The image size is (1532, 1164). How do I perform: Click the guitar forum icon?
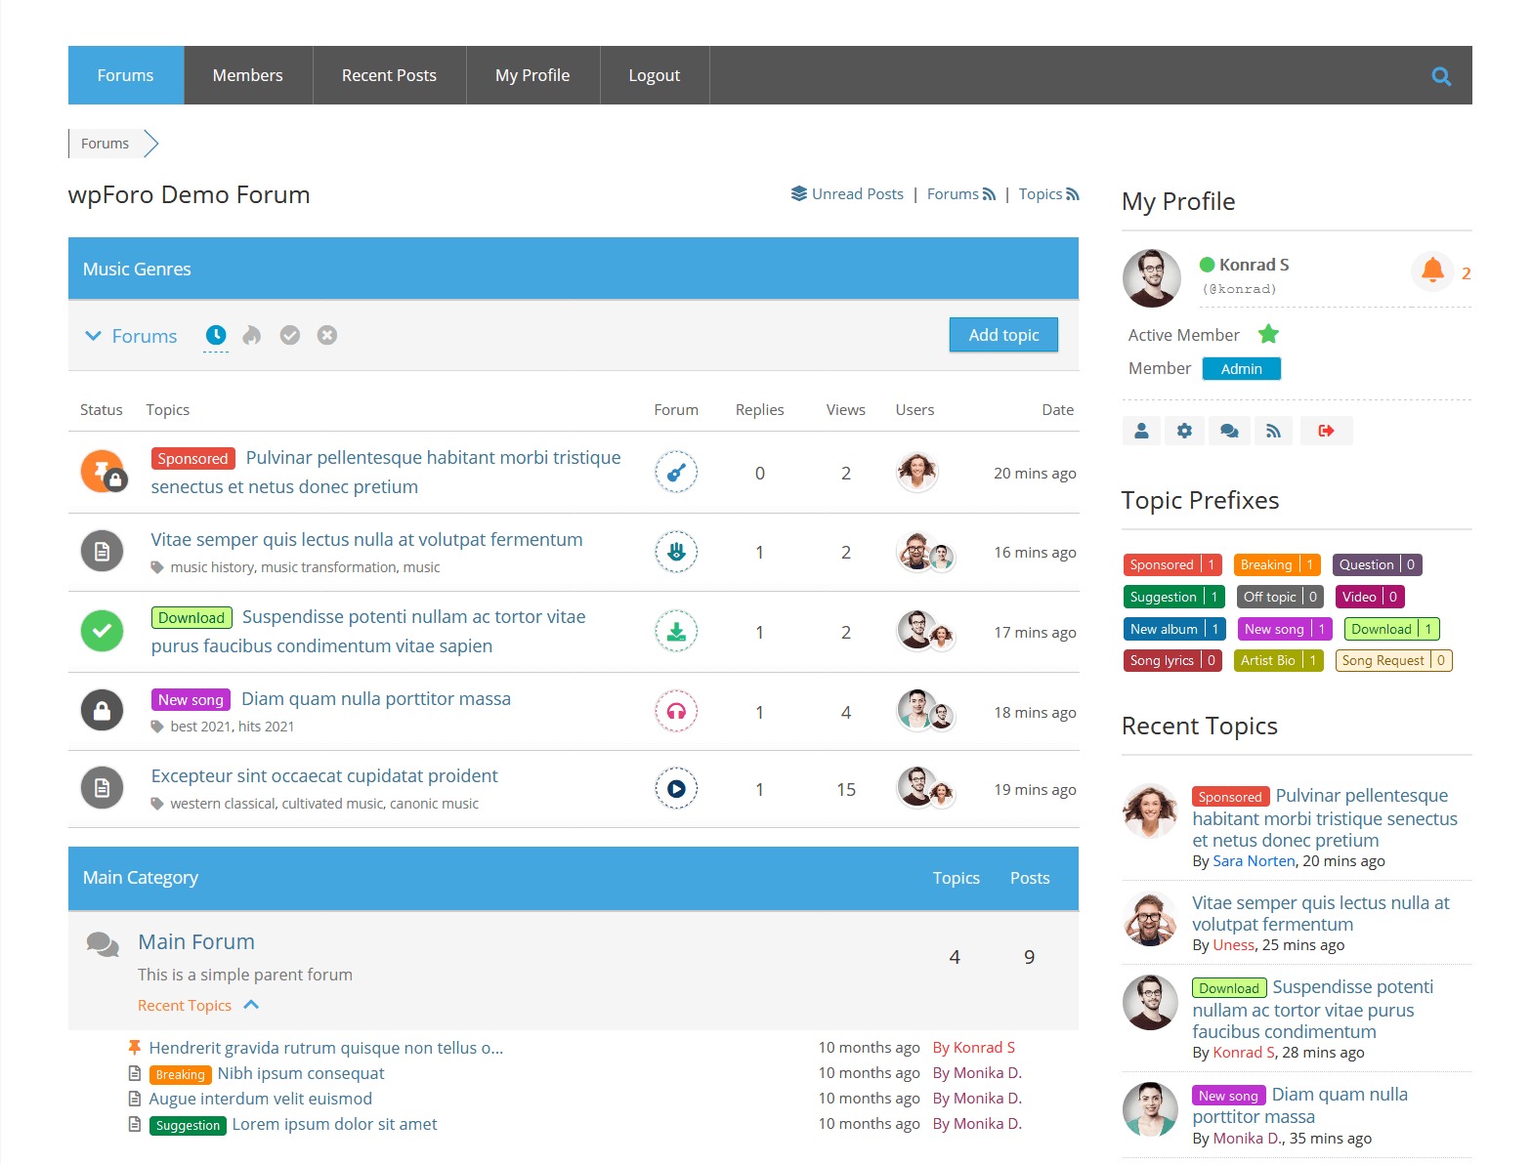click(x=676, y=473)
